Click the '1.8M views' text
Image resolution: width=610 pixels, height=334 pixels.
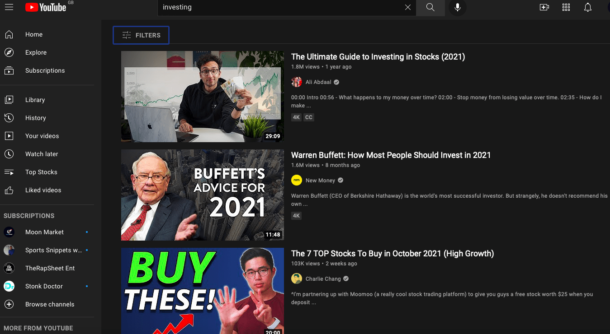305,67
